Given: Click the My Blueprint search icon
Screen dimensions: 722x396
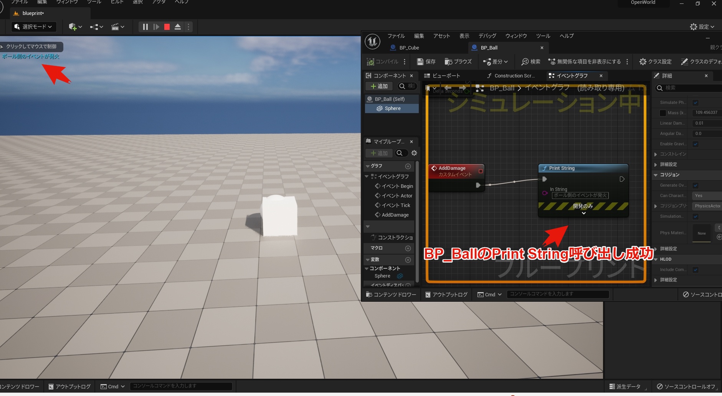Looking at the screenshot, I should click(x=400, y=153).
